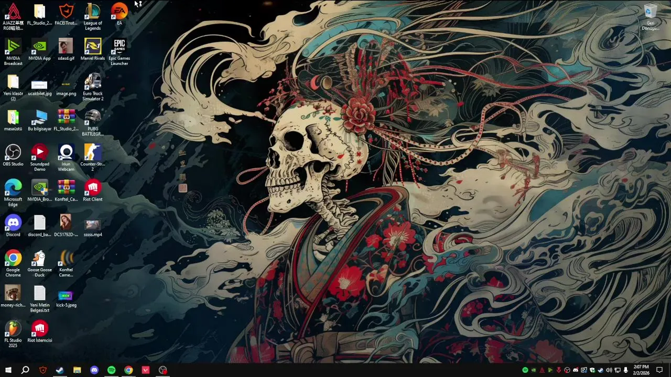
Task: Select the Recycle Bin (Geri Dönüşüm) icon
Action: coord(650,16)
